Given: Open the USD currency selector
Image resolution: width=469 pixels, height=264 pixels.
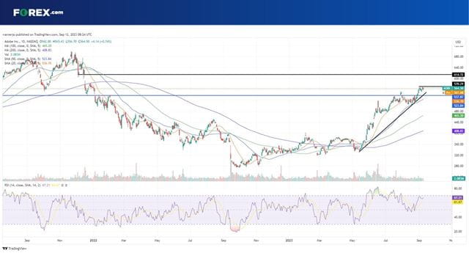Looking at the screenshot, I should point(457,42).
